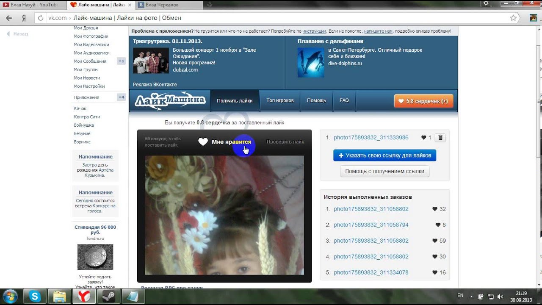
Task: Open 'Мои Группы' in the sidebar
Action: (86, 69)
